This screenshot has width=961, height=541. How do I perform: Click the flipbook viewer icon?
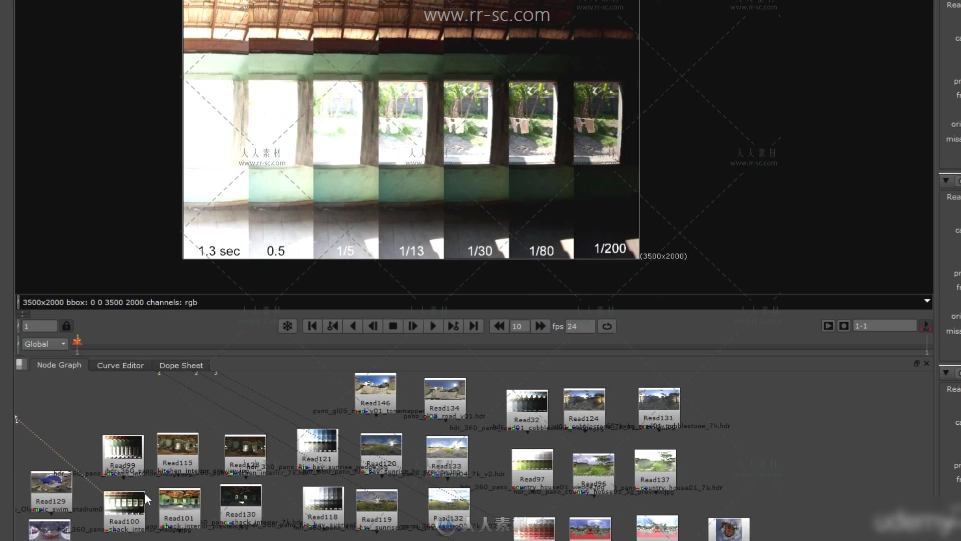tap(828, 326)
